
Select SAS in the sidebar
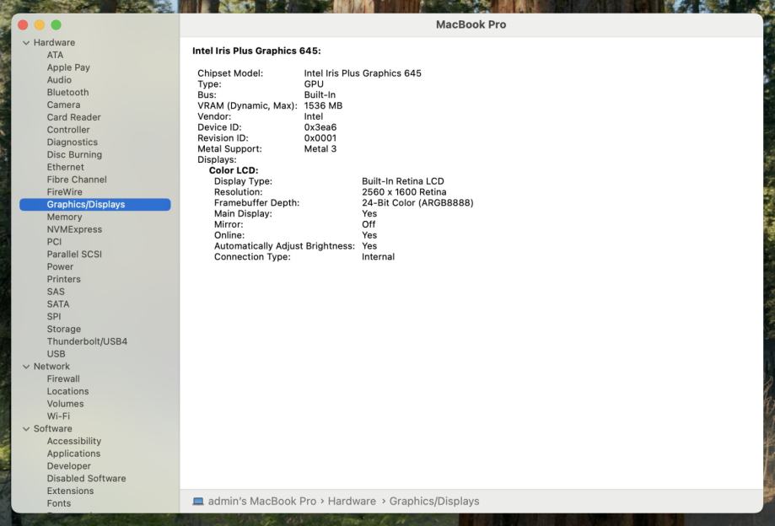(56, 292)
